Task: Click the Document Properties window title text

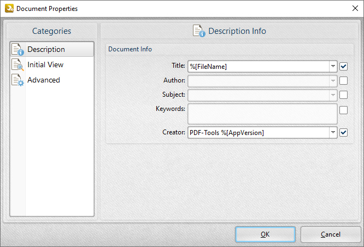Action: [x=47, y=9]
